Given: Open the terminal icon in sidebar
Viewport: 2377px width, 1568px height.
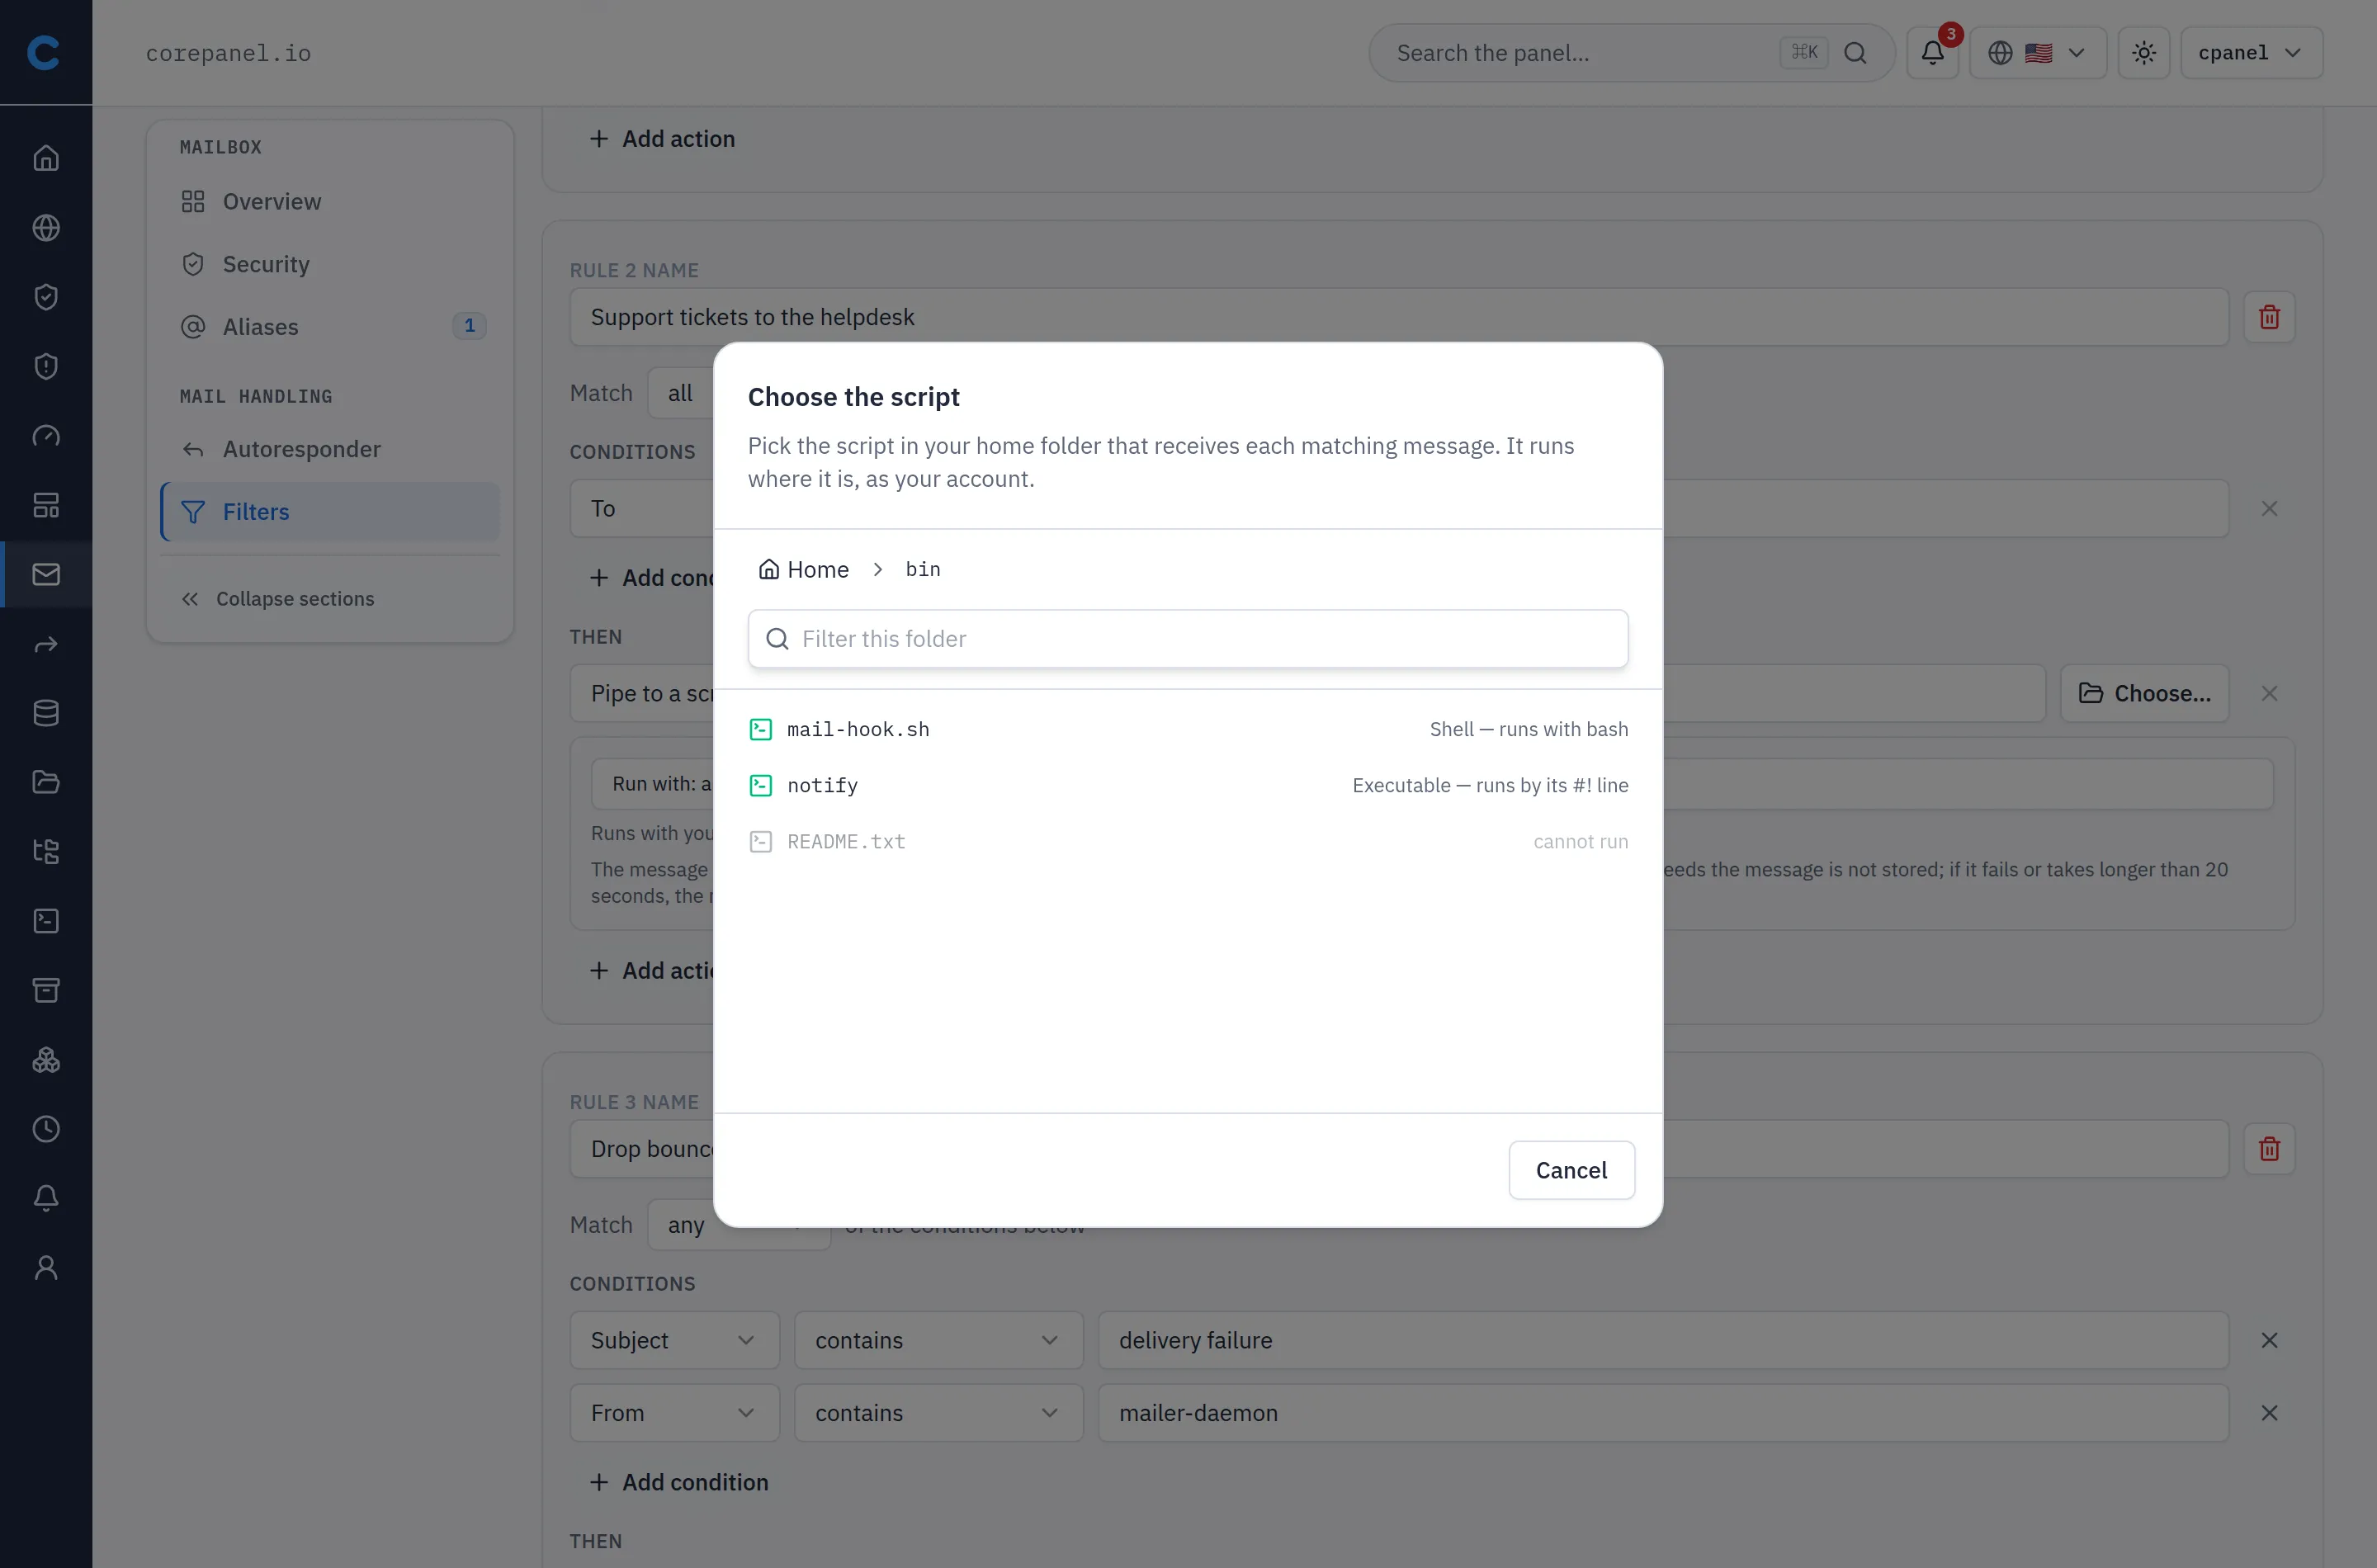Looking at the screenshot, I should click(46, 921).
